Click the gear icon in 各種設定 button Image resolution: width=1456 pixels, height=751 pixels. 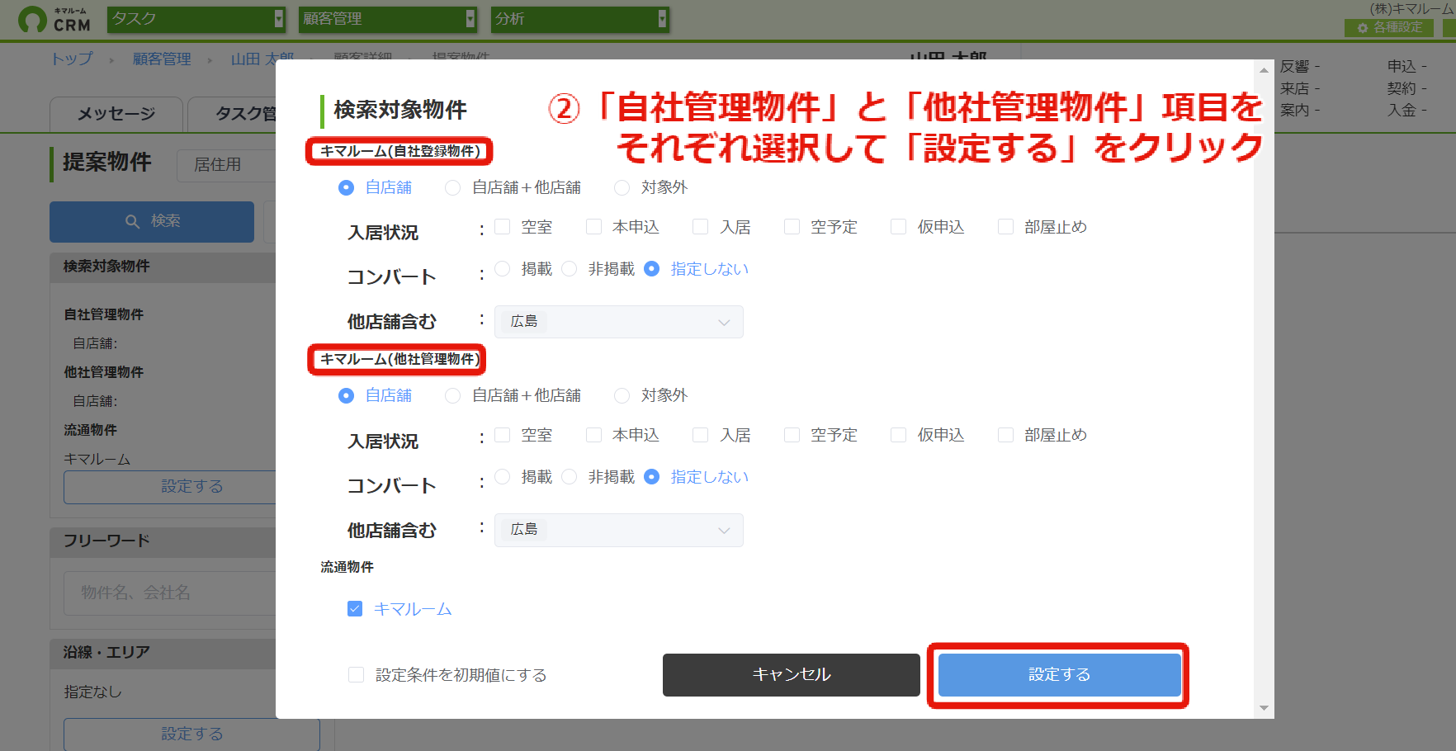point(1363,28)
